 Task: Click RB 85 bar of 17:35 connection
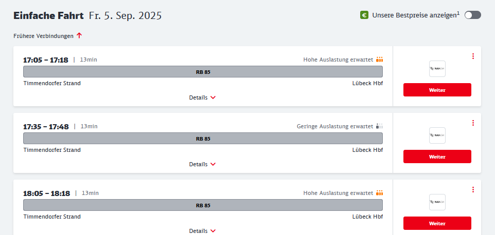point(203,139)
